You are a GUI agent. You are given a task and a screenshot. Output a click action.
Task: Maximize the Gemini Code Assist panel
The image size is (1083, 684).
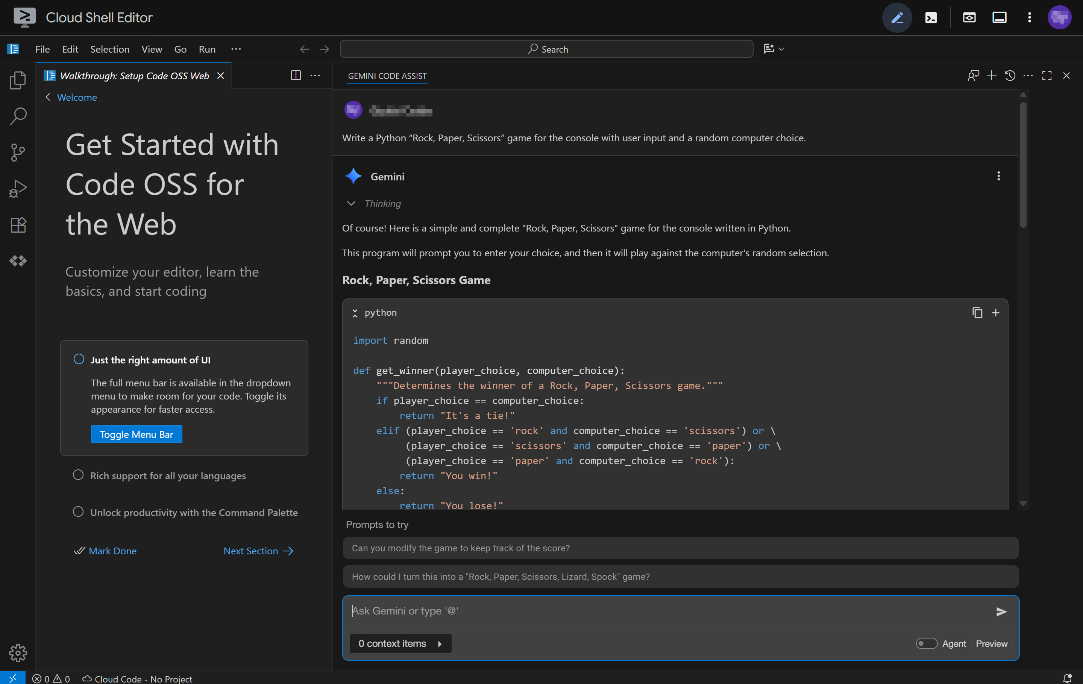point(1047,76)
